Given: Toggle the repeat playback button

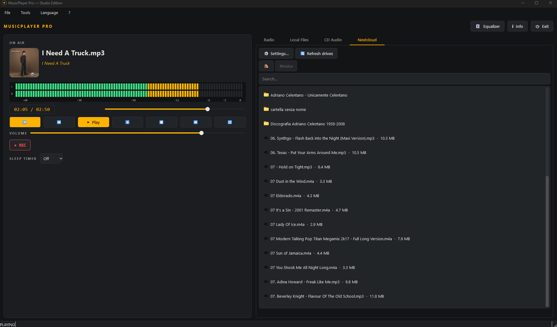Looking at the screenshot, I should (230, 122).
